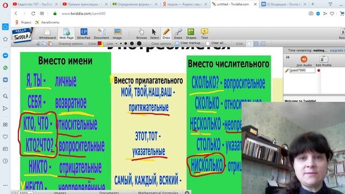
Task: Select the Web Page mode
Action: (66, 33)
